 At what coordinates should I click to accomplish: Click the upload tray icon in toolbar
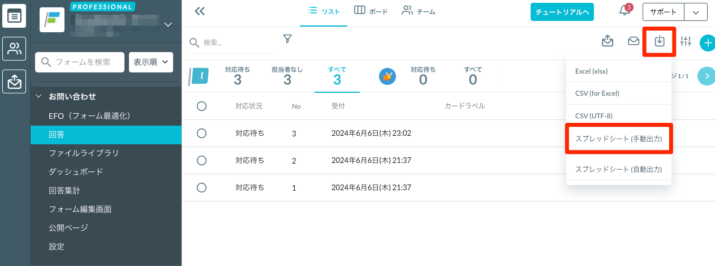[x=608, y=41]
